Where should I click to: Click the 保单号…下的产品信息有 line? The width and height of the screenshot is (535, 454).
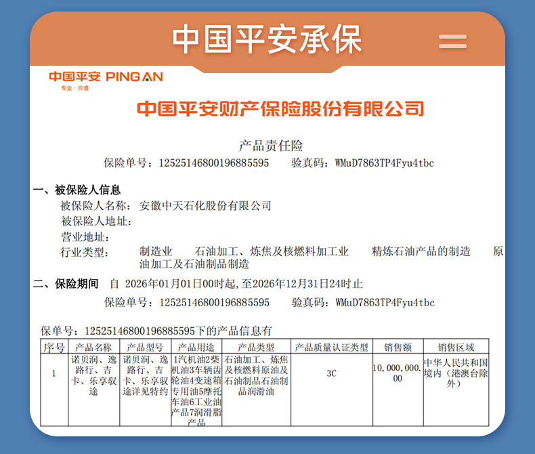(x=156, y=331)
